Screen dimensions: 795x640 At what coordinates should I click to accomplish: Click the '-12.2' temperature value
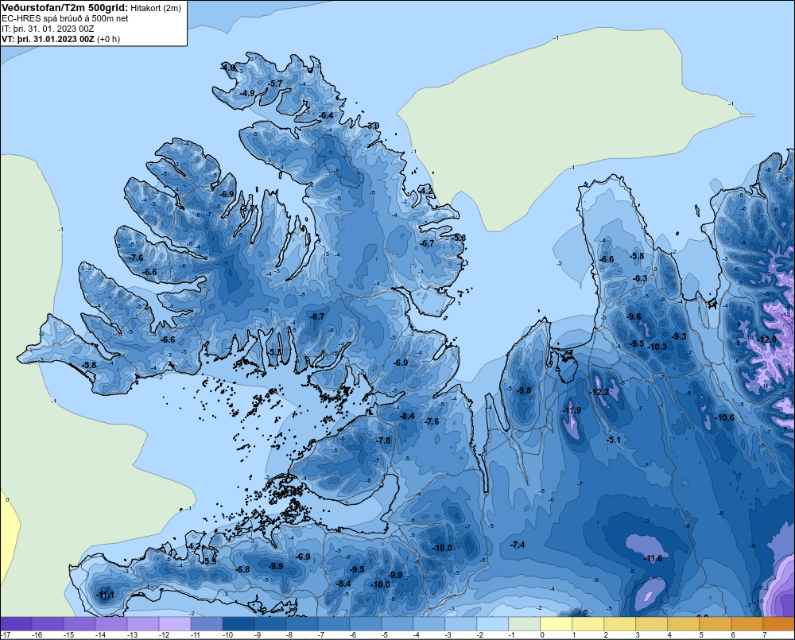point(599,392)
